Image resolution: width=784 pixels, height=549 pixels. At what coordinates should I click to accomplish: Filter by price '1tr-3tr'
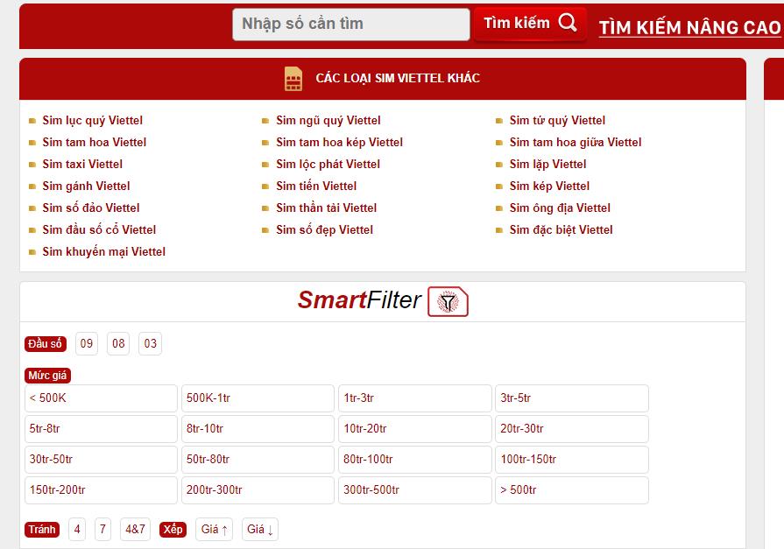point(415,398)
